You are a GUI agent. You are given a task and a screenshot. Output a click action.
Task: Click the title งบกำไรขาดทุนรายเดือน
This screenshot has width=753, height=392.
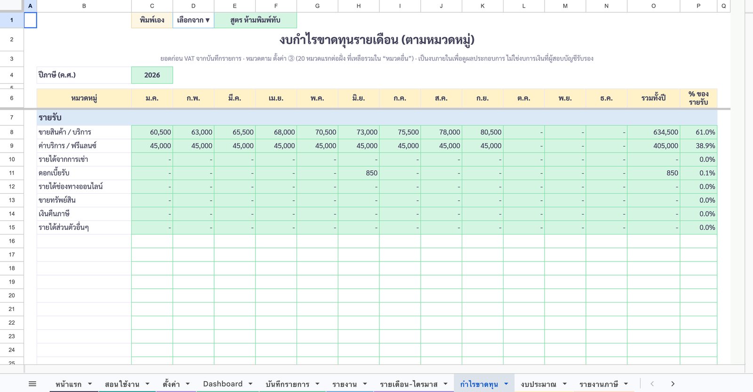coord(376,40)
